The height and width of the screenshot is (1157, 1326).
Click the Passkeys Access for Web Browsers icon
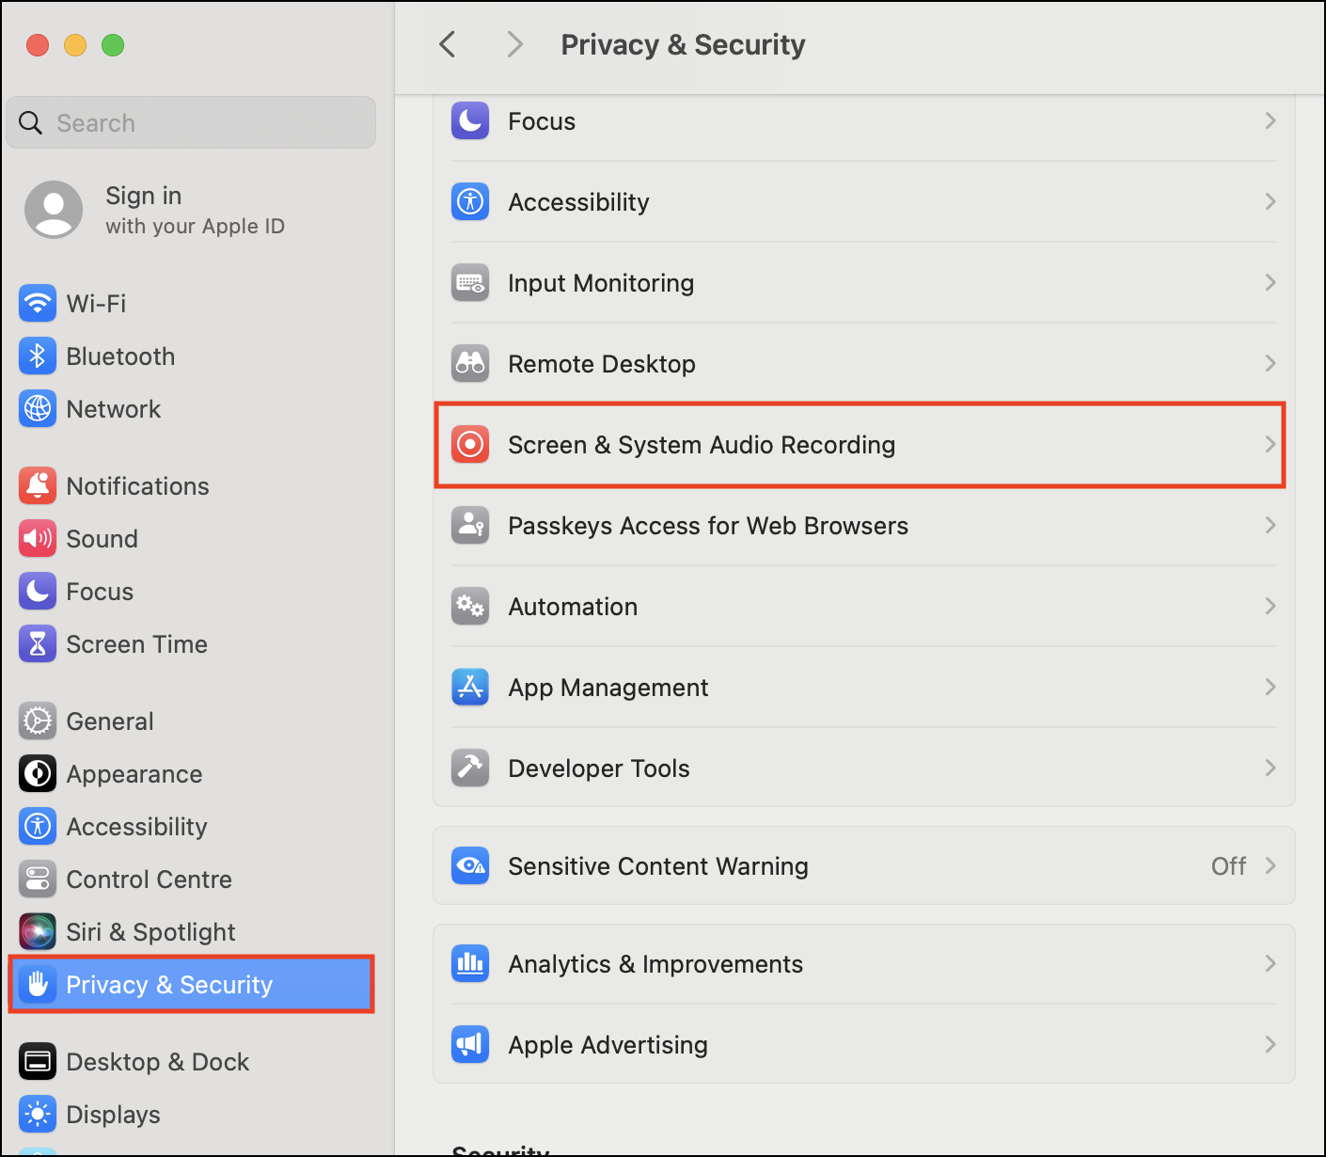(x=470, y=525)
